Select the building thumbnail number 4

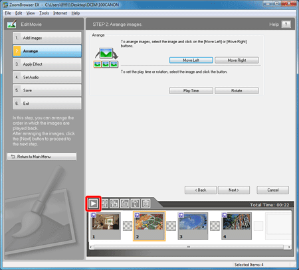[x=237, y=226]
